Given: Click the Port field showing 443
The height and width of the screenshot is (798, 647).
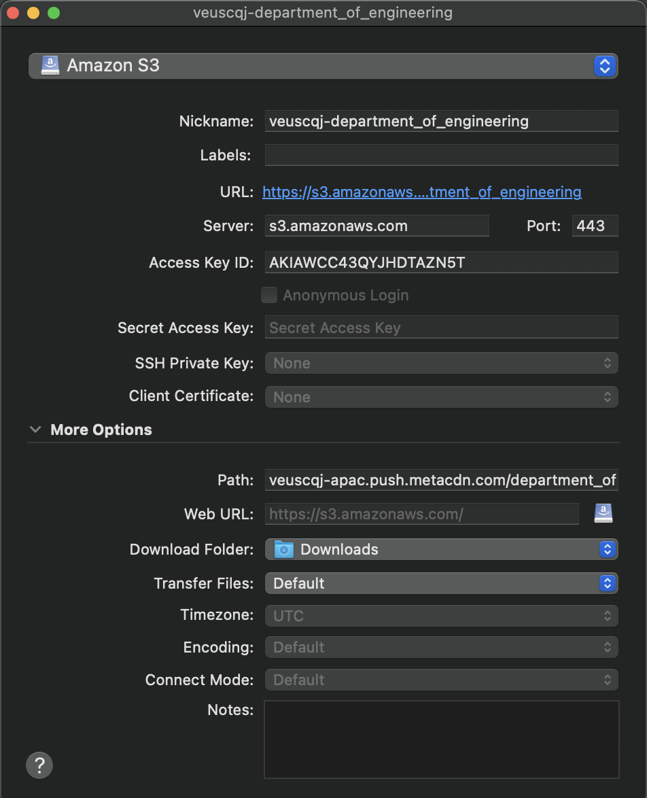Looking at the screenshot, I should point(595,226).
